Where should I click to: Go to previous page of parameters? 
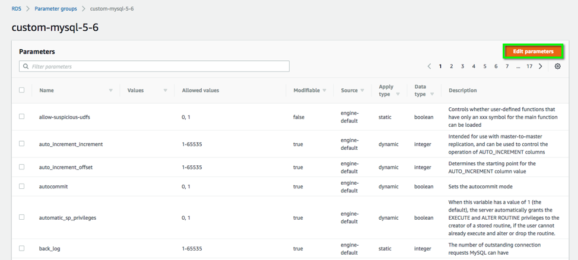point(429,66)
